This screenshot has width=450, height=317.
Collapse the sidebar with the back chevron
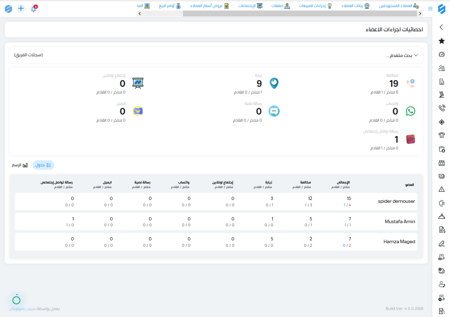(442, 27)
